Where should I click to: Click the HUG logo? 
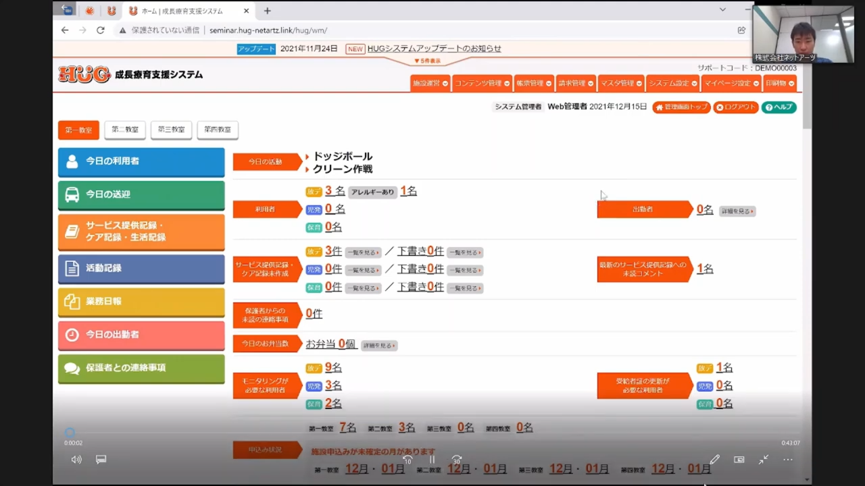tap(84, 74)
